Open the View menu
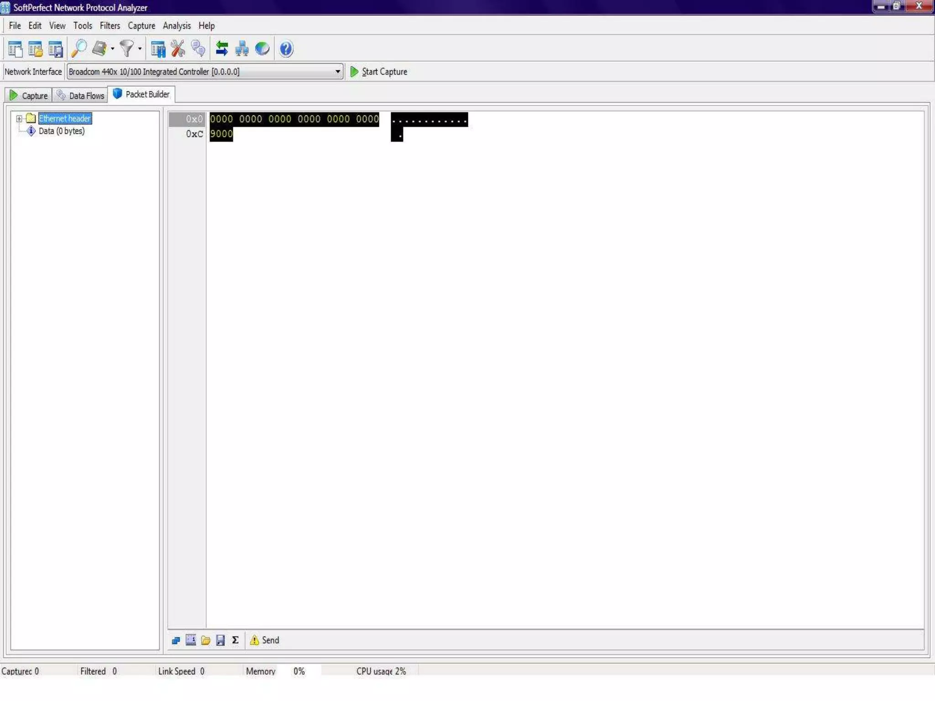Screen dimensions: 935x701 (x=57, y=26)
